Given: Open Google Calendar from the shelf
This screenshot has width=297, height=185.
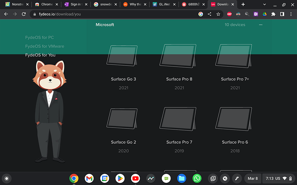Looking at the screenshot, I should coord(105,179).
